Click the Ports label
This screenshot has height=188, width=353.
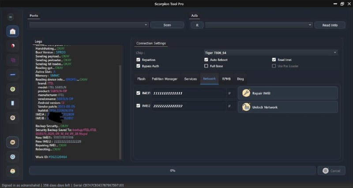click(34, 15)
